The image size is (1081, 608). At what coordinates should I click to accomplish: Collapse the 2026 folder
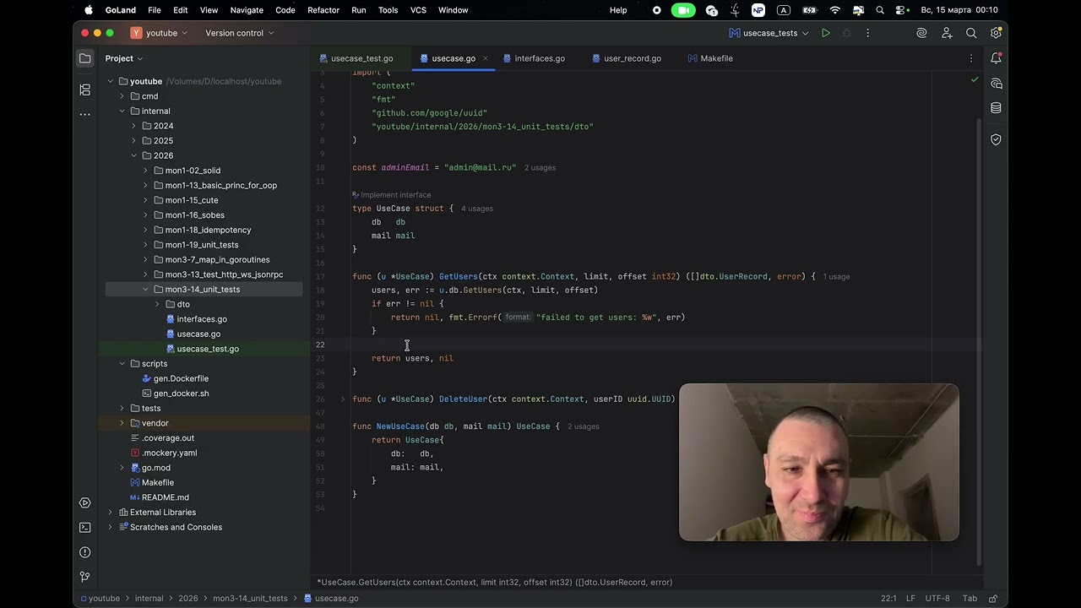(133, 155)
